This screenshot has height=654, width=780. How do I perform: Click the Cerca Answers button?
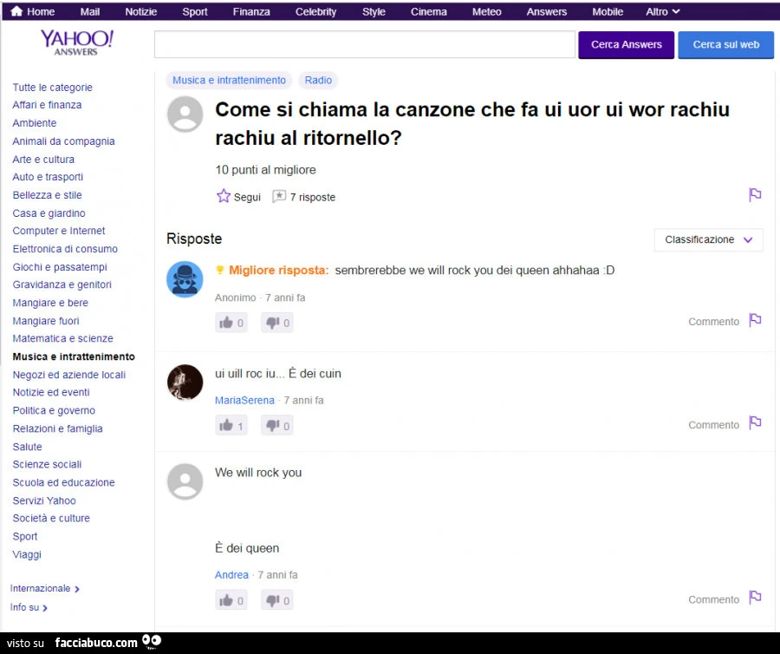(627, 45)
